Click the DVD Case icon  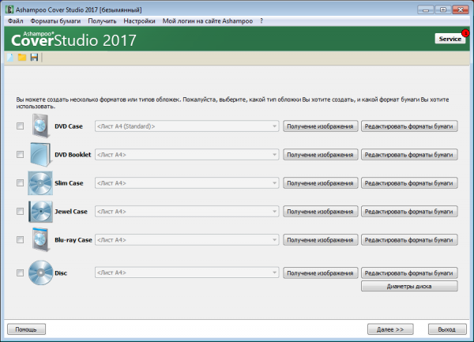tap(40, 126)
